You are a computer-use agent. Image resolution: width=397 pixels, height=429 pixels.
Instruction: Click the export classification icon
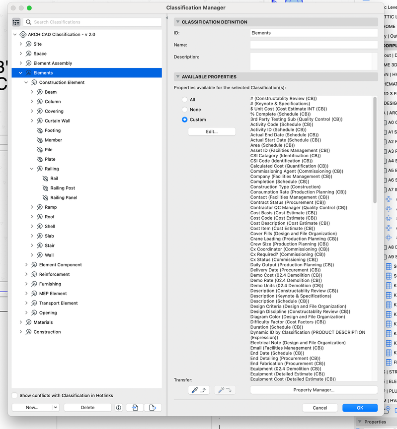(x=153, y=408)
